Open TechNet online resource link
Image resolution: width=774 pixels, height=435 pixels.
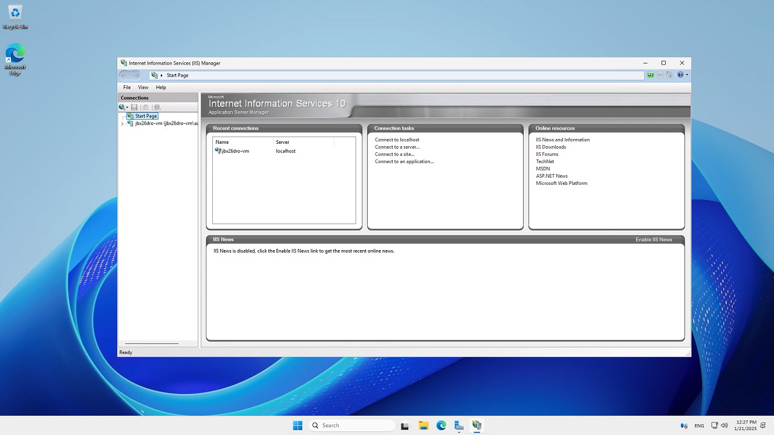pyautogui.click(x=545, y=161)
